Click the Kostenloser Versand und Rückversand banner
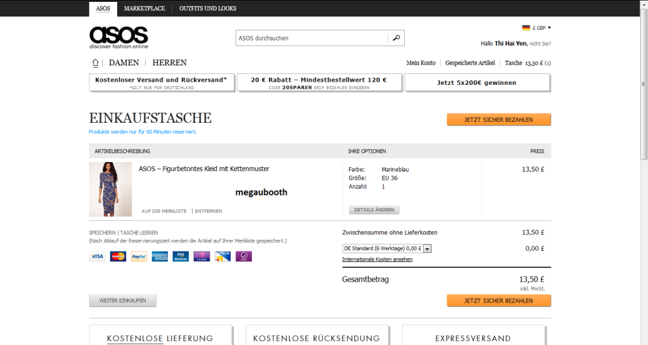 tap(162, 82)
